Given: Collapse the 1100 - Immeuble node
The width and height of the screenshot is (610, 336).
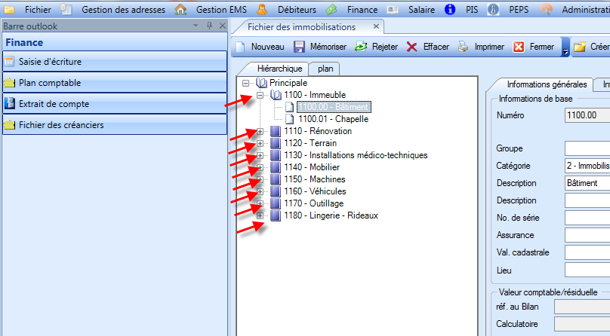Looking at the screenshot, I should point(260,95).
